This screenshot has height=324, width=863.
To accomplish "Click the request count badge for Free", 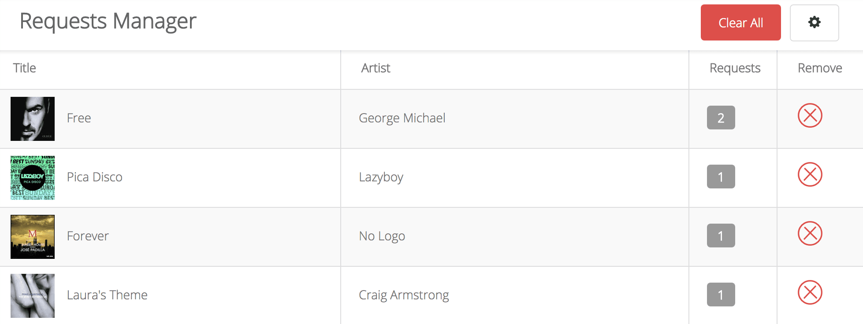I will 721,118.
